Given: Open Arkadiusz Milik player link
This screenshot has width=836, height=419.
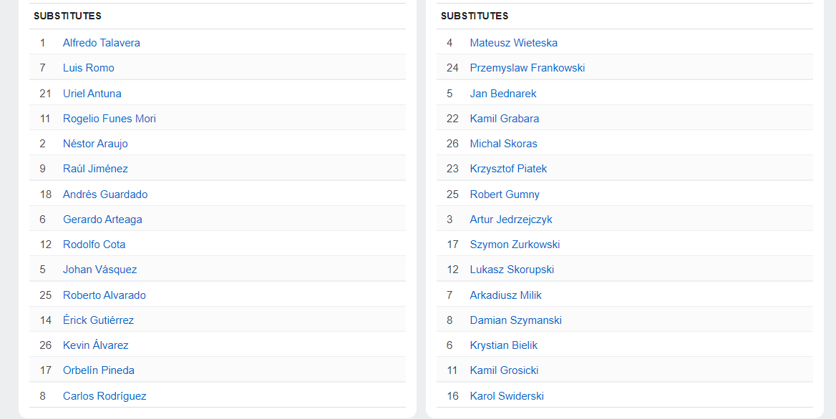Looking at the screenshot, I should pos(505,295).
